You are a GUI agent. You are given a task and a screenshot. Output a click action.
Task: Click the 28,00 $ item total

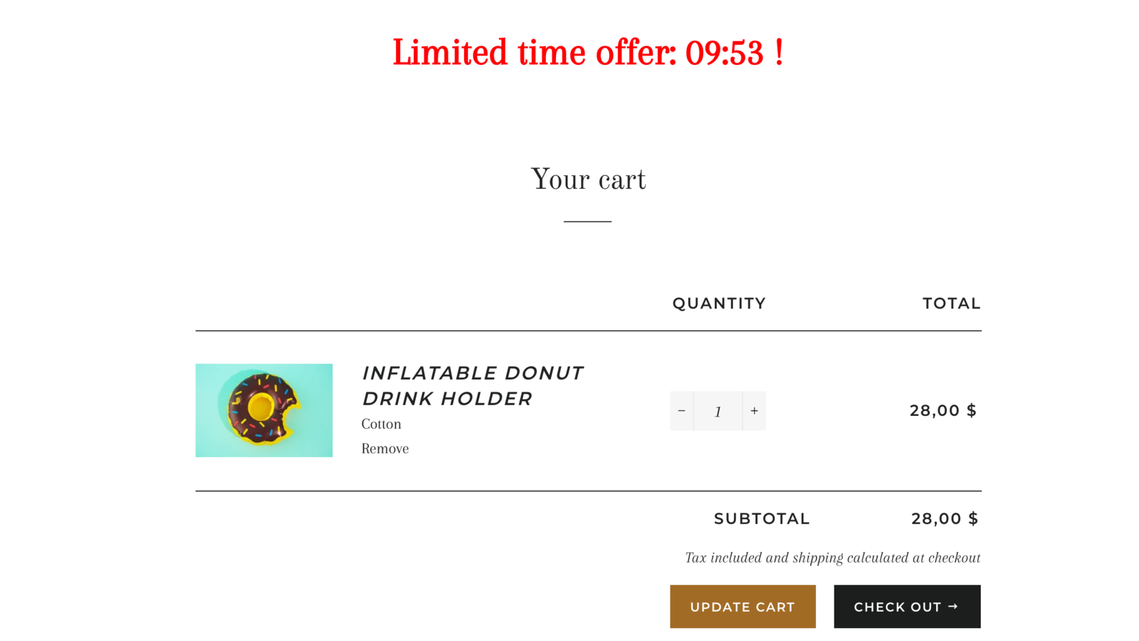tap(943, 410)
